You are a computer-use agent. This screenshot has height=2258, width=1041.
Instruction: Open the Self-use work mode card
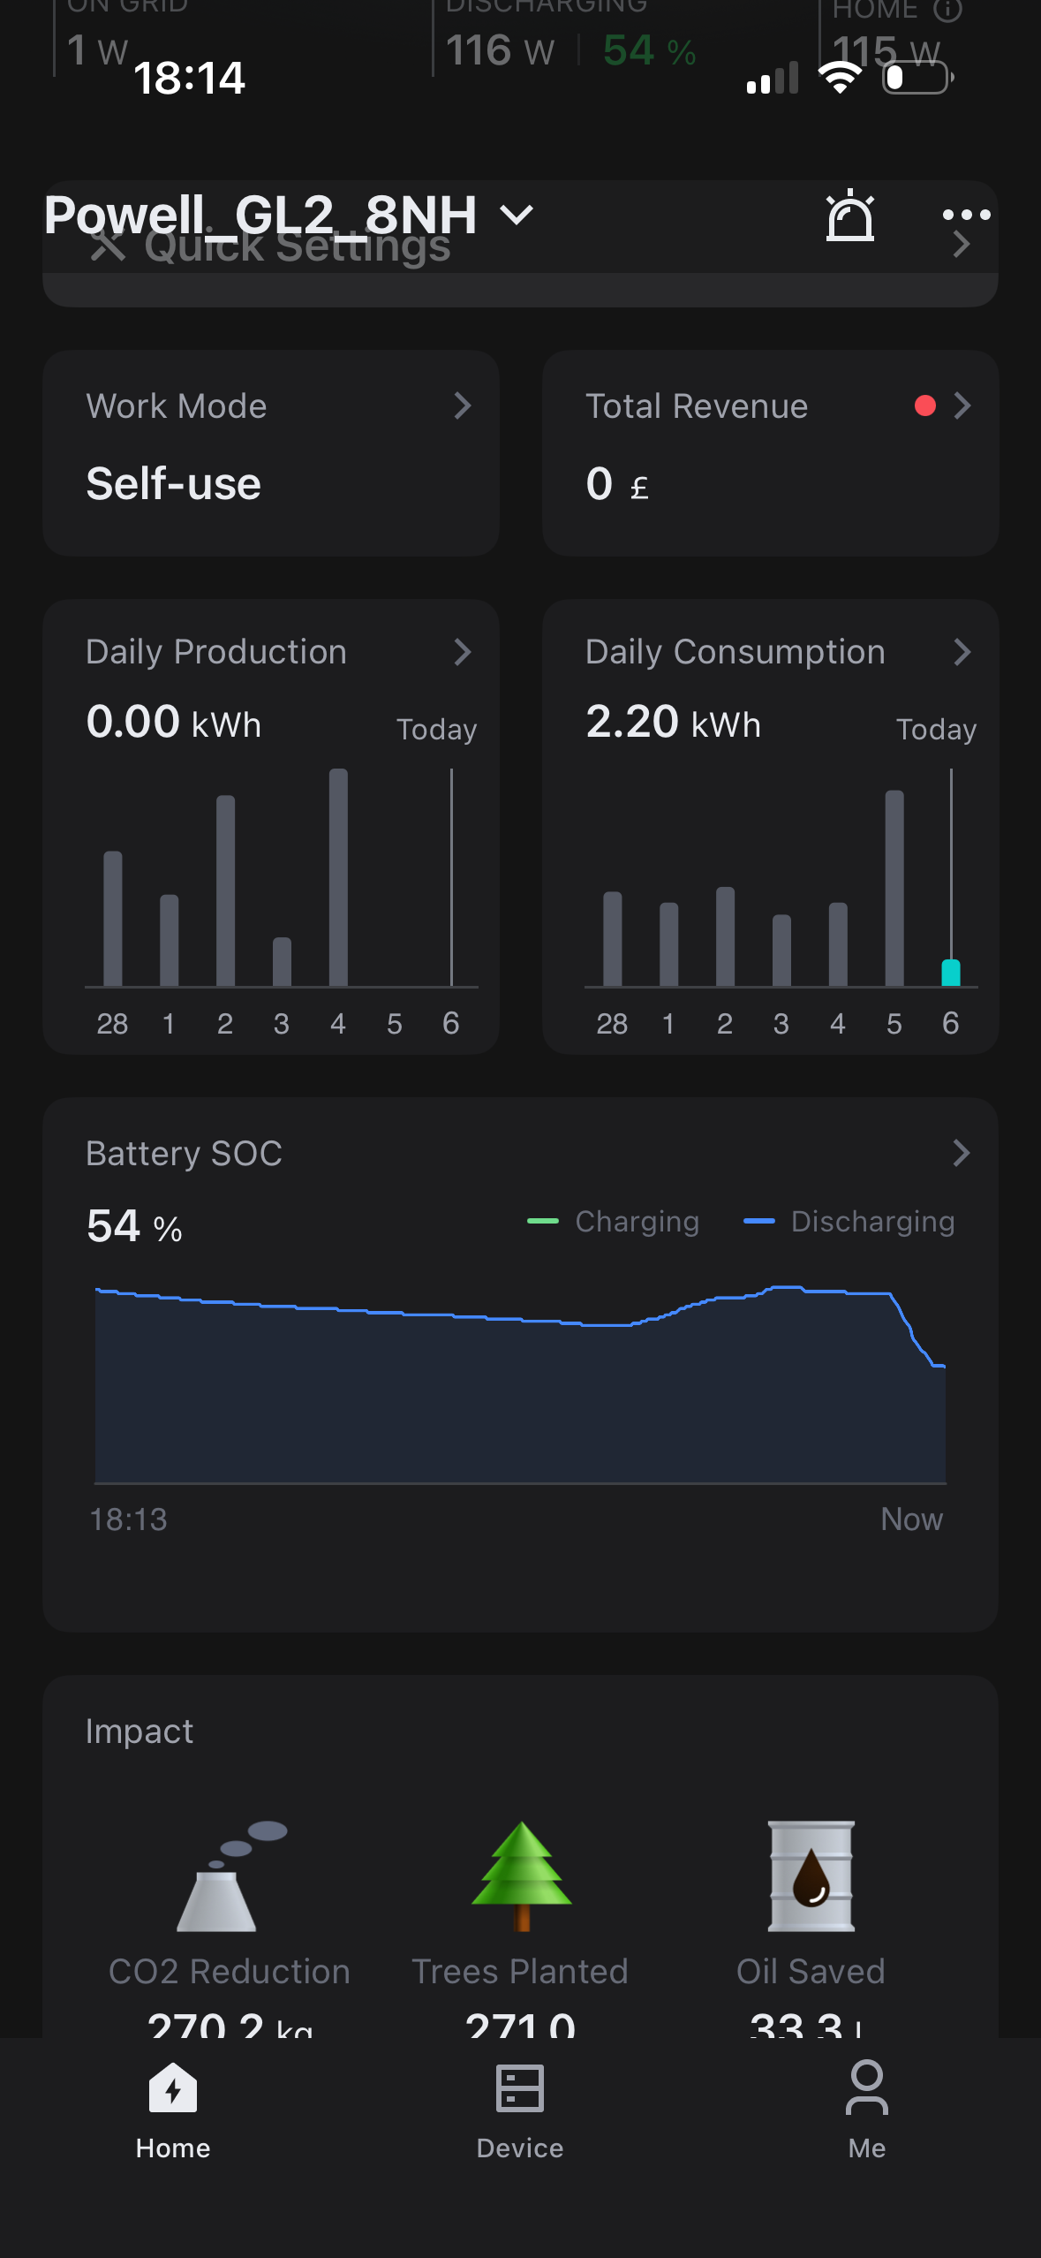[270, 452]
